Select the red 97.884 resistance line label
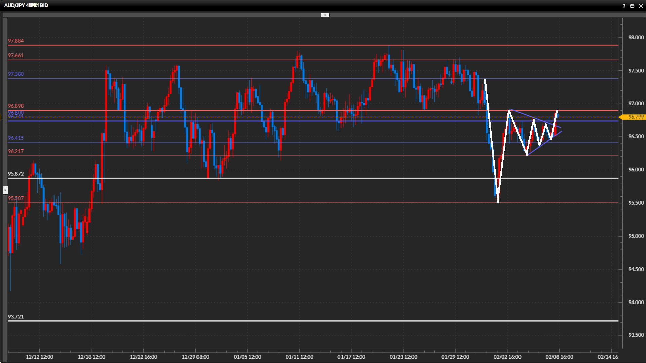The height and width of the screenshot is (363, 646). click(16, 41)
